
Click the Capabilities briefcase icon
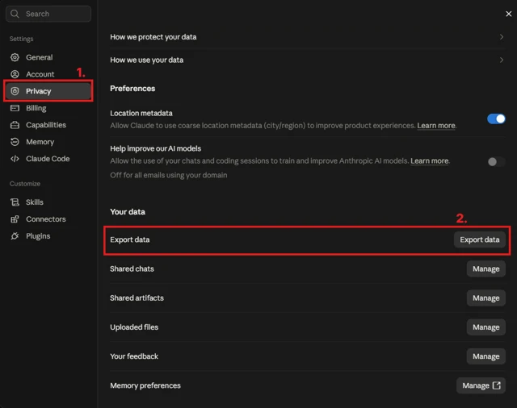(x=15, y=125)
